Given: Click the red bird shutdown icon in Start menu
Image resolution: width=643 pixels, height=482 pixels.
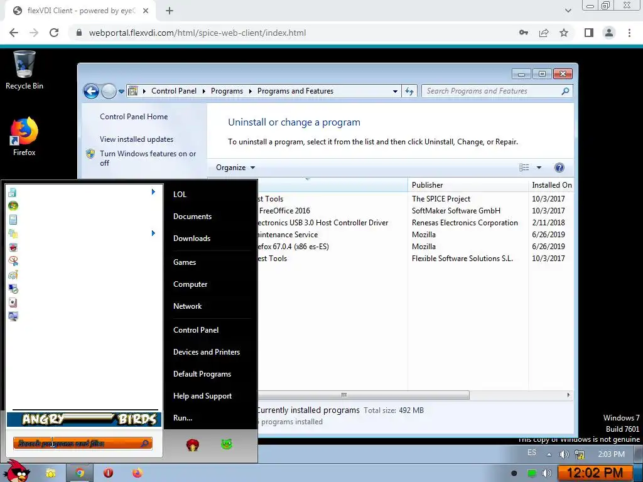Looking at the screenshot, I should [192, 445].
